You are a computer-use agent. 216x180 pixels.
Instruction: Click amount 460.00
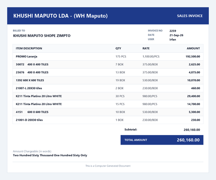tap(196, 88)
